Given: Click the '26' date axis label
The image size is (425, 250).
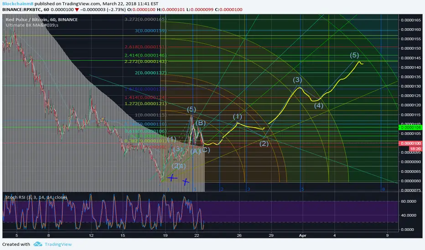Looking at the screenshot, I should (x=239, y=235).
